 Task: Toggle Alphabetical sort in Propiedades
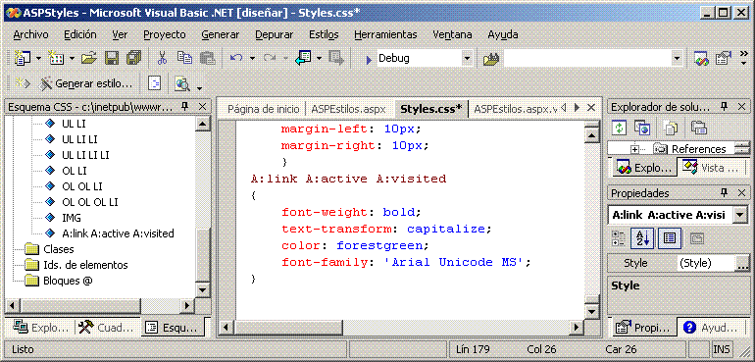click(x=642, y=238)
